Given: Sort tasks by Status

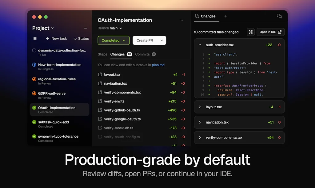Looking at the screenshot, I should [81, 38].
